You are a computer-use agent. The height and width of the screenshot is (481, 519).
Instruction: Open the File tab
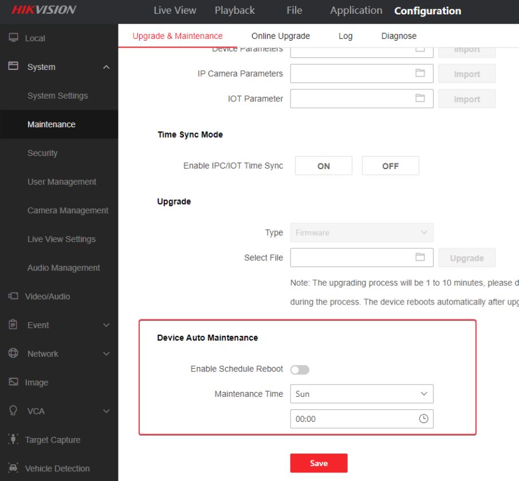tap(294, 10)
